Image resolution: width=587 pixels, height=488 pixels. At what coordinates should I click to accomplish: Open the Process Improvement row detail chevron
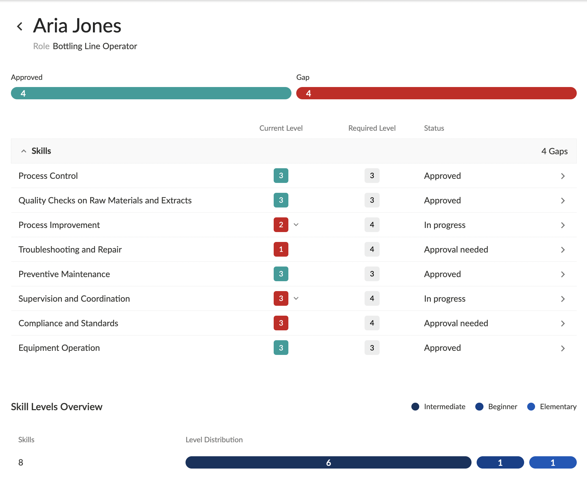click(563, 225)
